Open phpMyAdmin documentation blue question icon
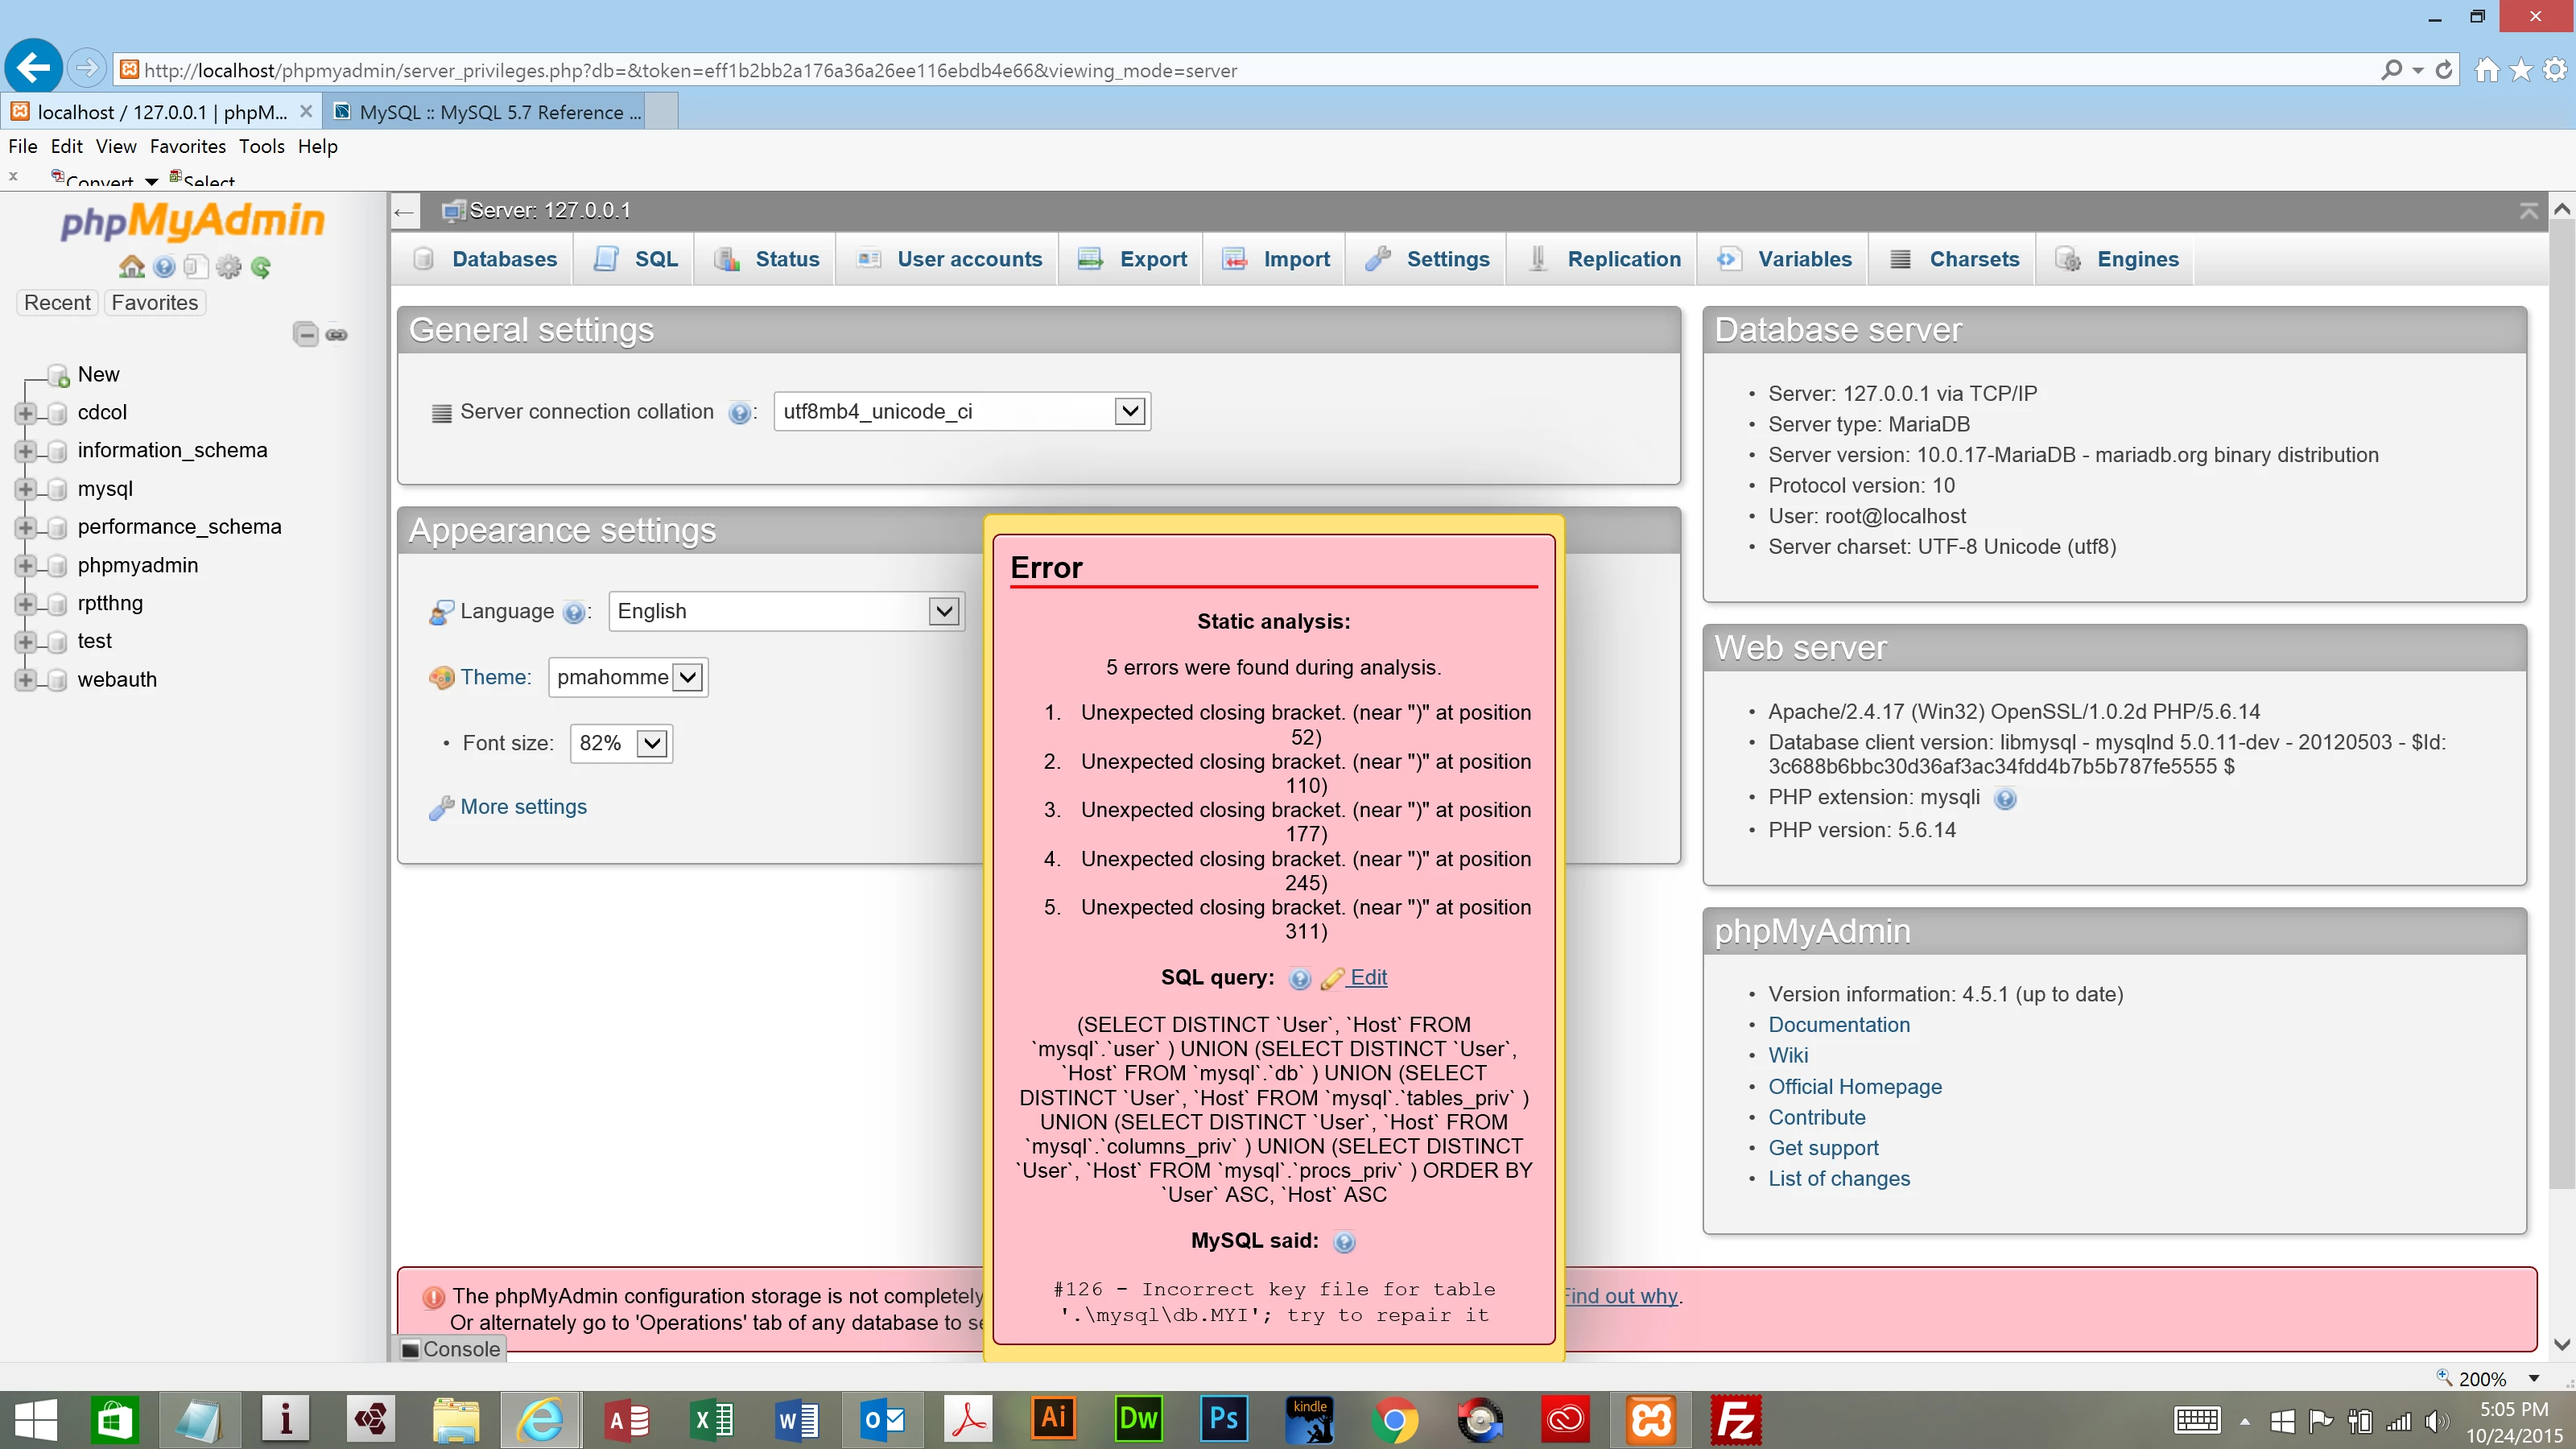Screen dimensions: 2576x1449 click(x=165, y=267)
